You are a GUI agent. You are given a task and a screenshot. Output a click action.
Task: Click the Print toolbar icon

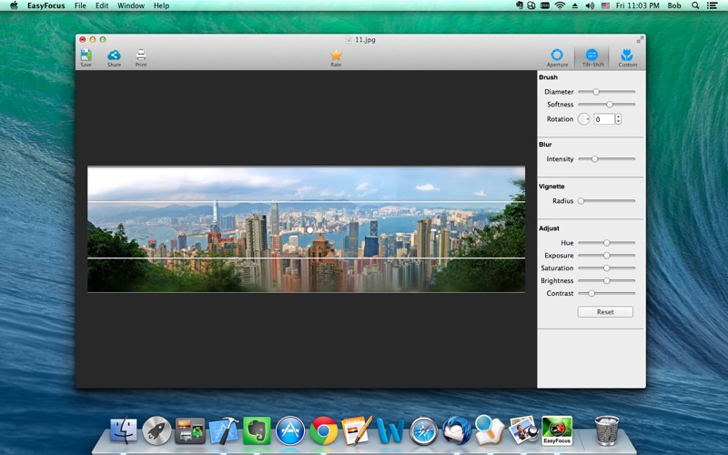tap(141, 57)
